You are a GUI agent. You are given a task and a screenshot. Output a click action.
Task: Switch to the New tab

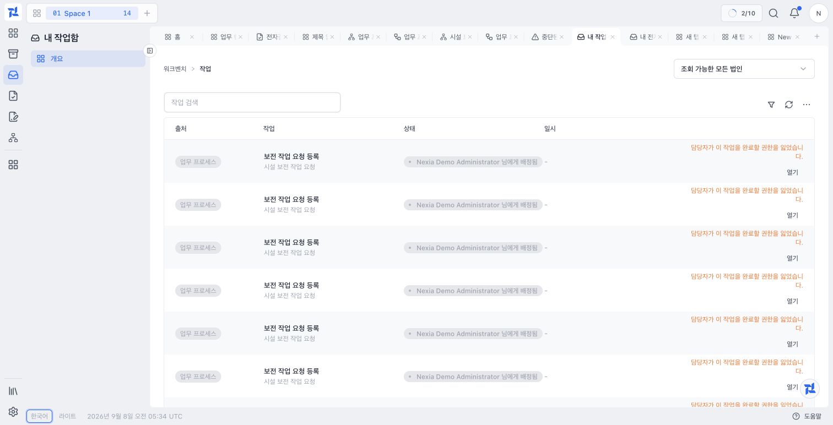[x=780, y=37]
